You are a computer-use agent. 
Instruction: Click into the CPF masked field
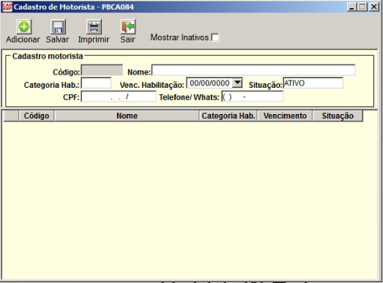pos(119,97)
